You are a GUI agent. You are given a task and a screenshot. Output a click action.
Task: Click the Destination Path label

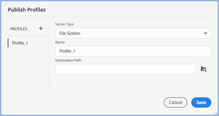point(68,60)
